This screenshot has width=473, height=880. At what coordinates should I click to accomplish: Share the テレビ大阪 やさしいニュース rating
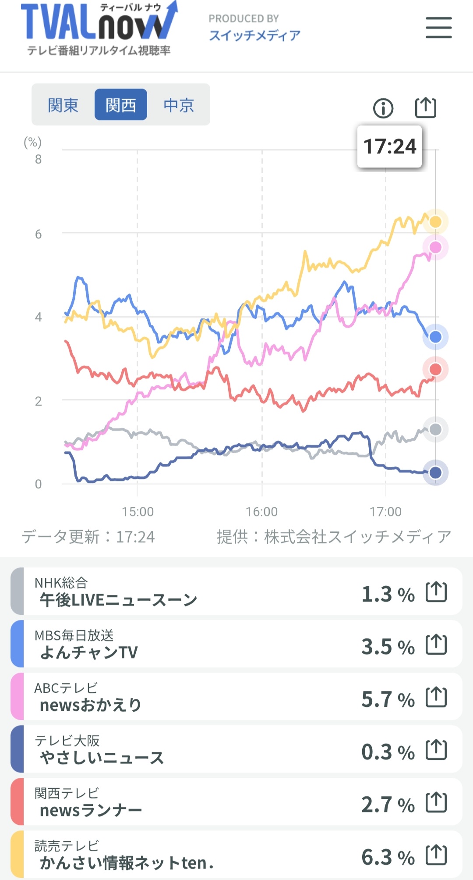(x=436, y=750)
